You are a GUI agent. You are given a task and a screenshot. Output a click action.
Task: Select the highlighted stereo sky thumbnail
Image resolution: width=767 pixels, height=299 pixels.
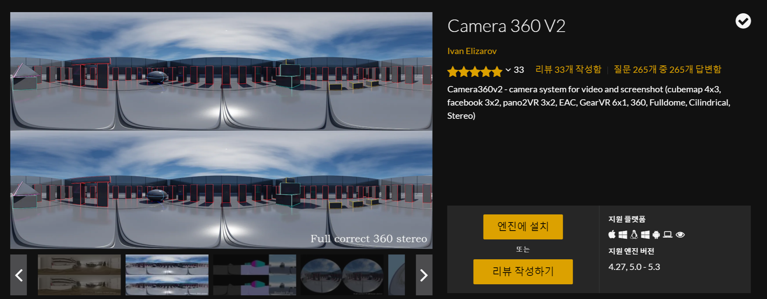pos(167,275)
